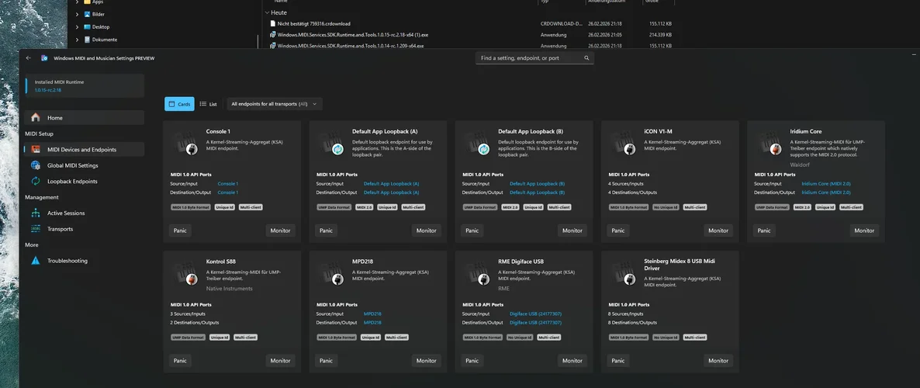Click the Bilder folder icon in Explorer

[87, 14]
